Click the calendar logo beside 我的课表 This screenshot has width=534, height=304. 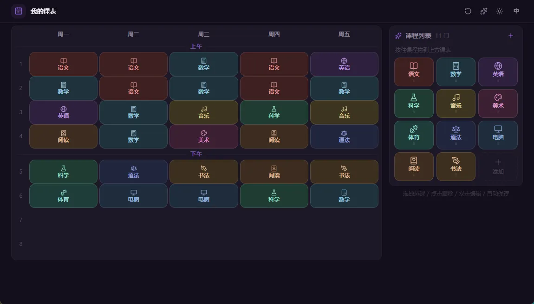pyautogui.click(x=19, y=11)
